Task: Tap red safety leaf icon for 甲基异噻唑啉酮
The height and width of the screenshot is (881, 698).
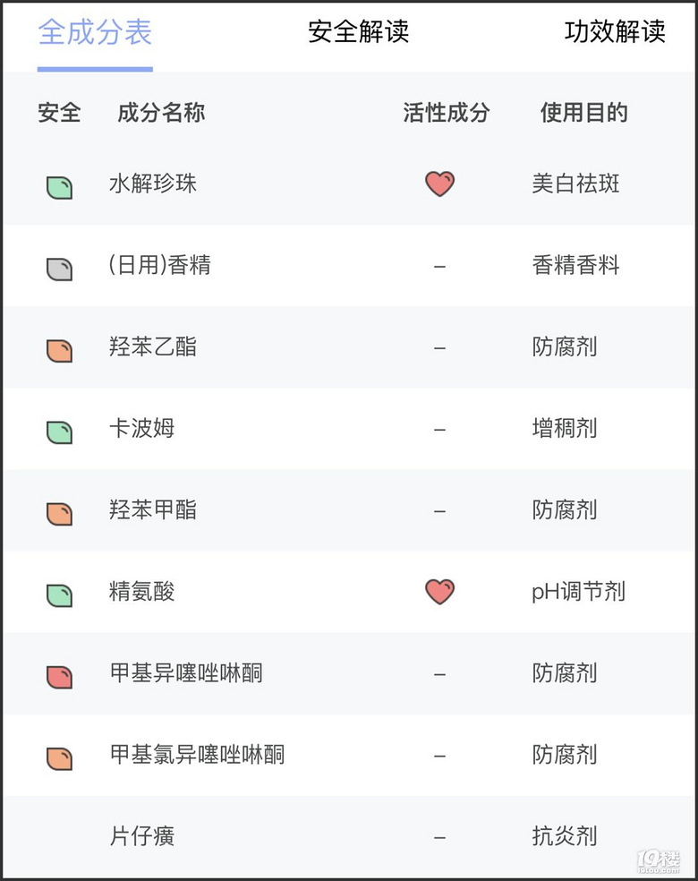Action: [x=59, y=677]
